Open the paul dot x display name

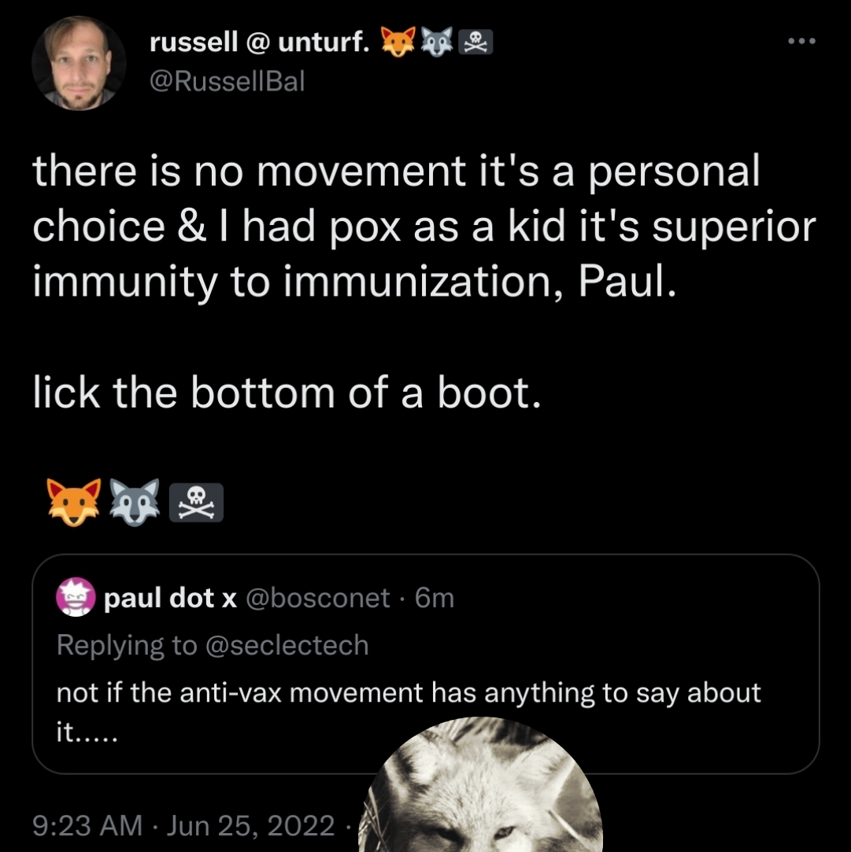point(171,599)
